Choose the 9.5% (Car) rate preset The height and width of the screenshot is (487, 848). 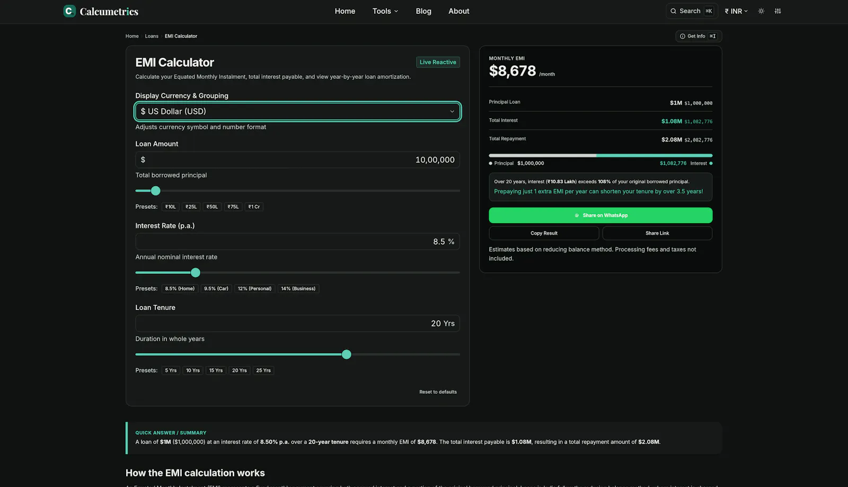click(216, 289)
